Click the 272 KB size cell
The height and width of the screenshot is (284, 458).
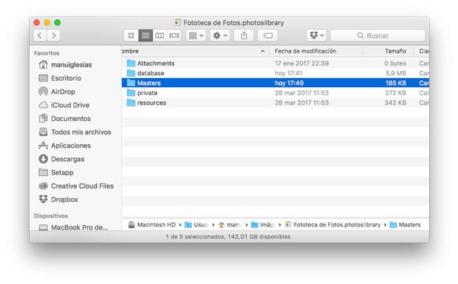click(395, 93)
